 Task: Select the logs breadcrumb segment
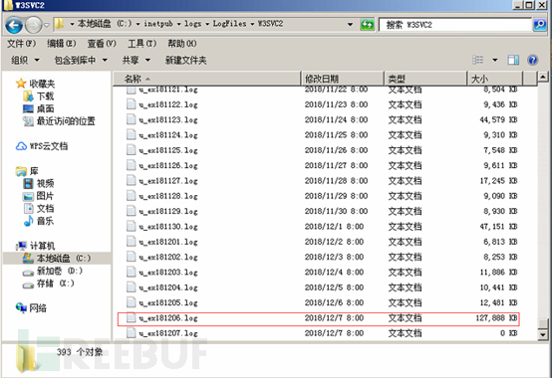(x=193, y=24)
